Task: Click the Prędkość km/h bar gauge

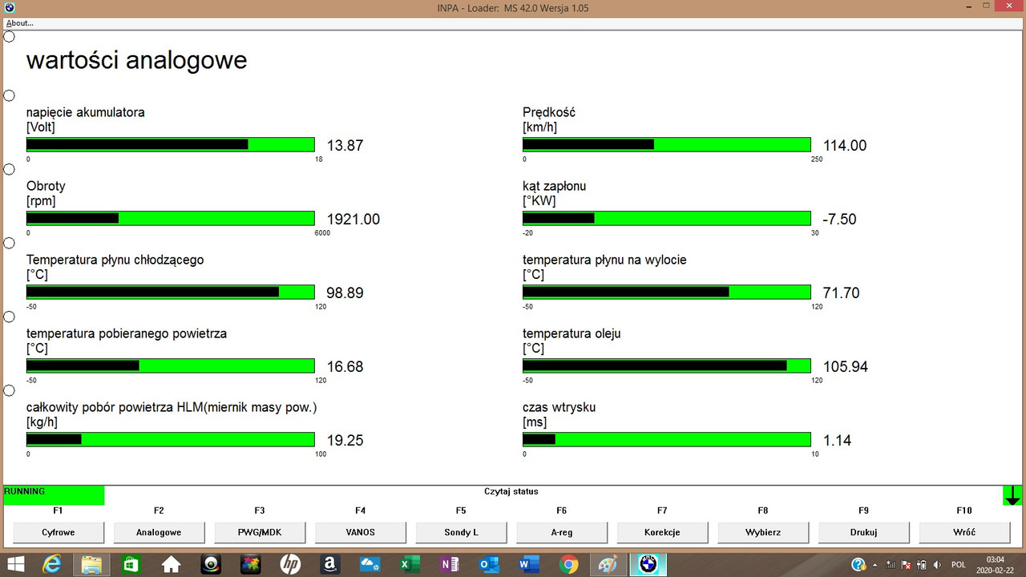Action: [667, 145]
